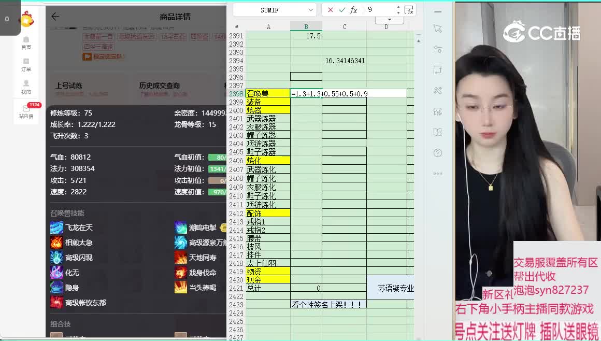Open the sliders settings icon in side panel

pyautogui.click(x=438, y=49)
